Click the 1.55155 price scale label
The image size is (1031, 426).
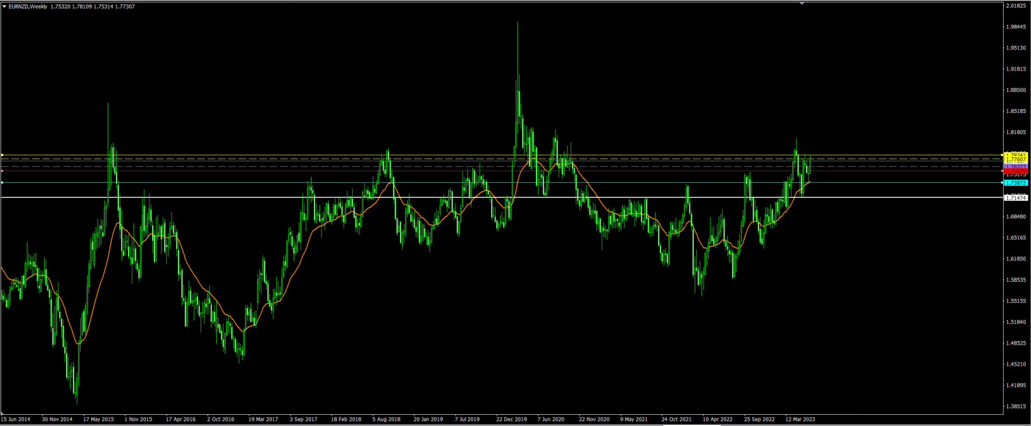1015,301
